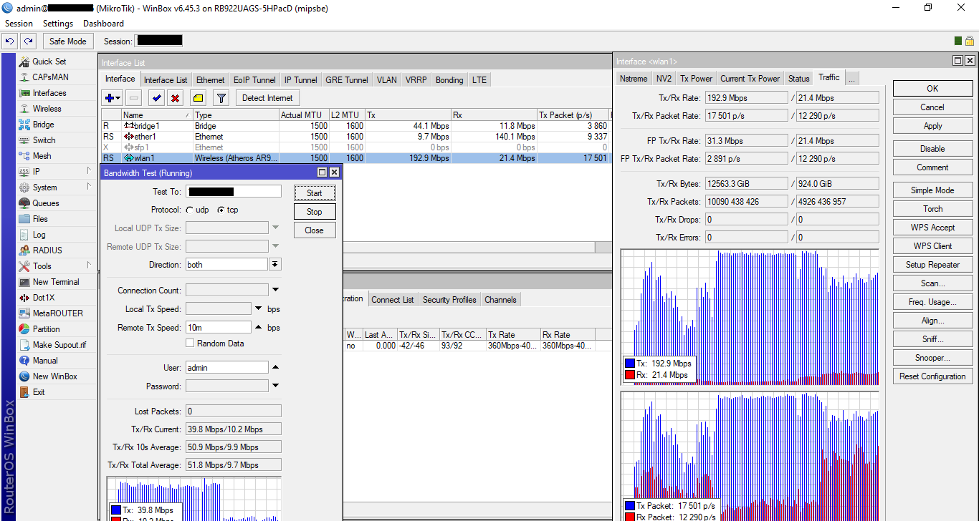The width and height of the screenshot is (979, 521).
Task: Select the tcp protocol radio button
Action: point(221,210)
